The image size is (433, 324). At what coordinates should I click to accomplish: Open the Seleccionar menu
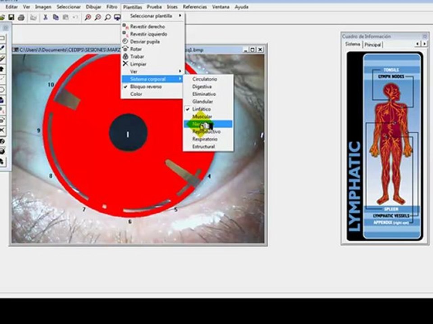tap(69, 7)
